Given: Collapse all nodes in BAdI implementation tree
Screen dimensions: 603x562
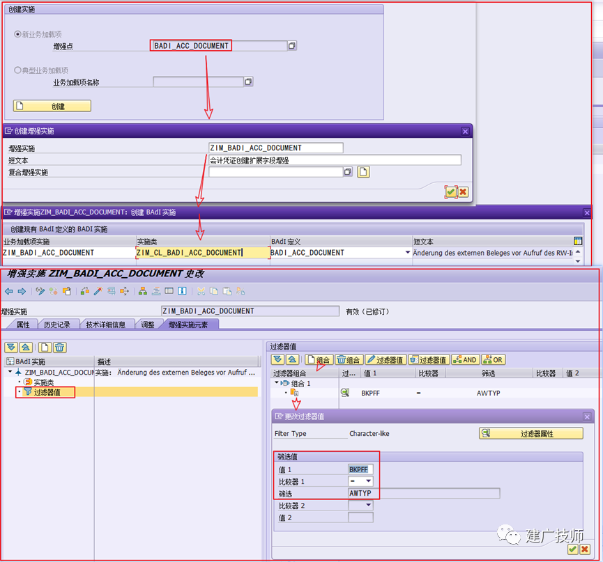Looking at the screenshot, I should pos(26,348).
